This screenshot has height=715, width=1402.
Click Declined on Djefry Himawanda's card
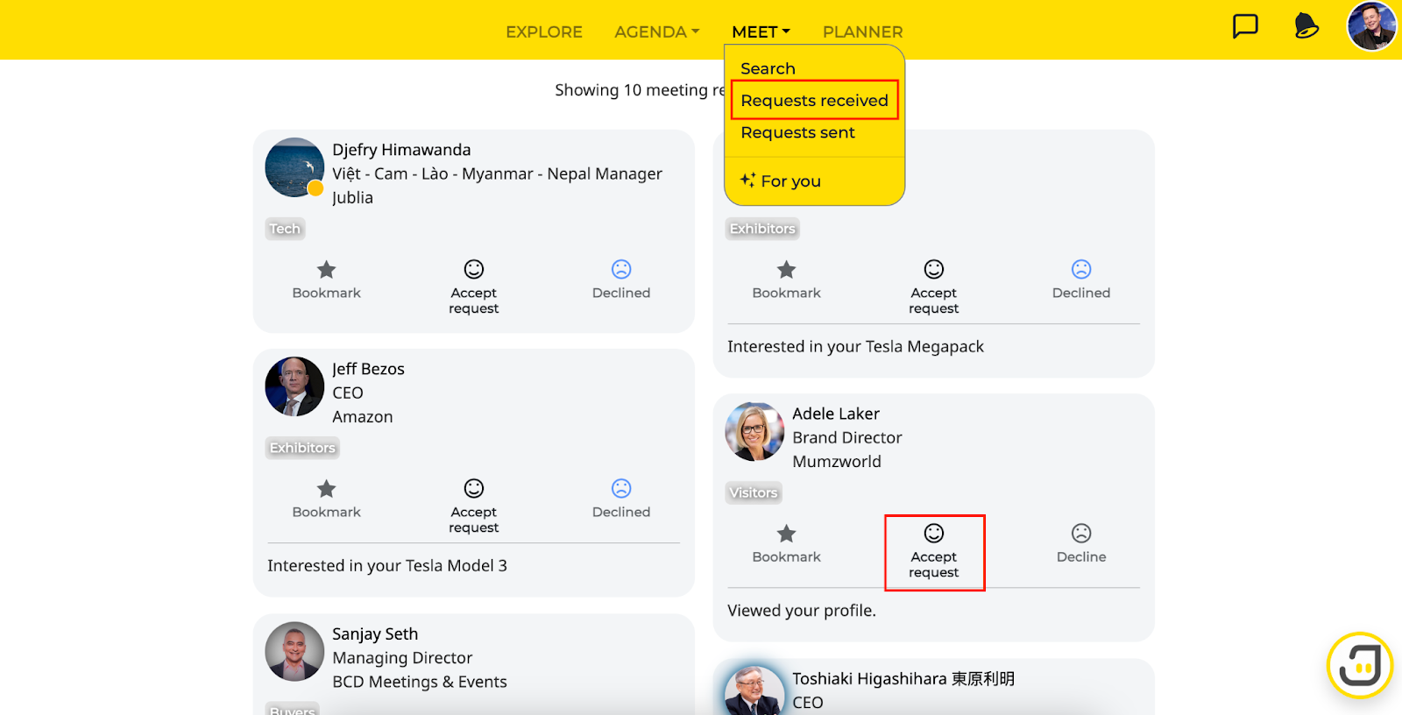tap(621, 280)
